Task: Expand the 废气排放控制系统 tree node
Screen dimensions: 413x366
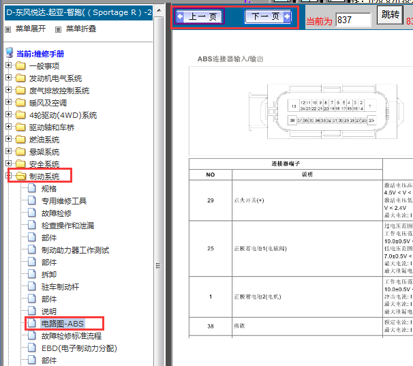Action: click(x=8, y=89)
